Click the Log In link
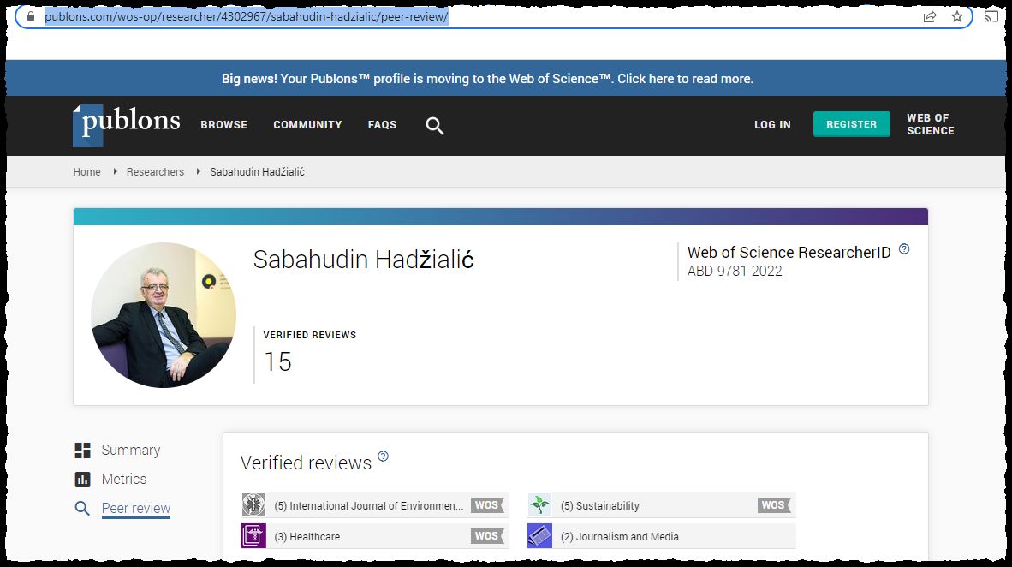1012x567 pixels. coord(772,125)
